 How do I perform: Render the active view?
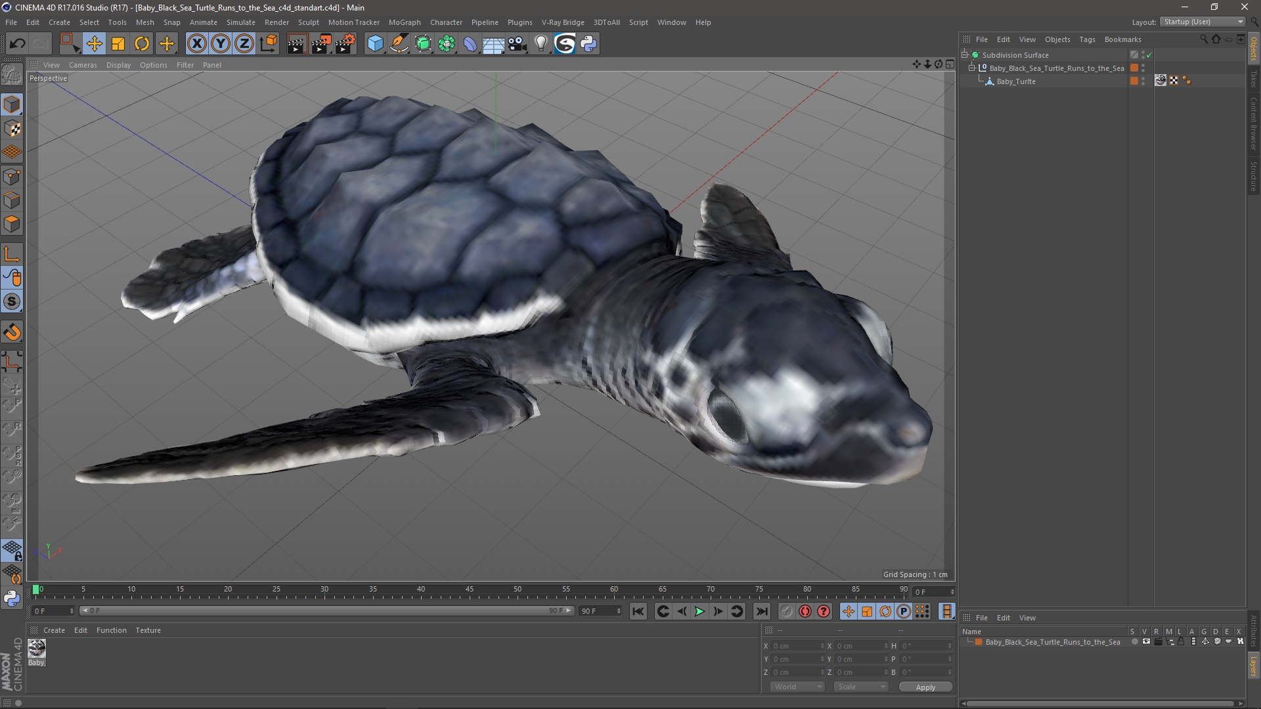point(297,44)
